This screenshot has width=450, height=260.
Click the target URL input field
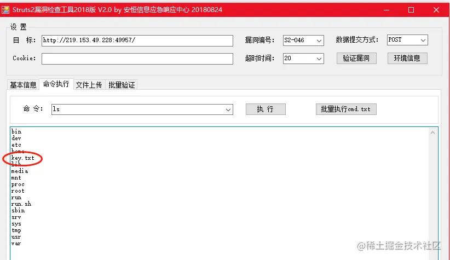[137, 41]
